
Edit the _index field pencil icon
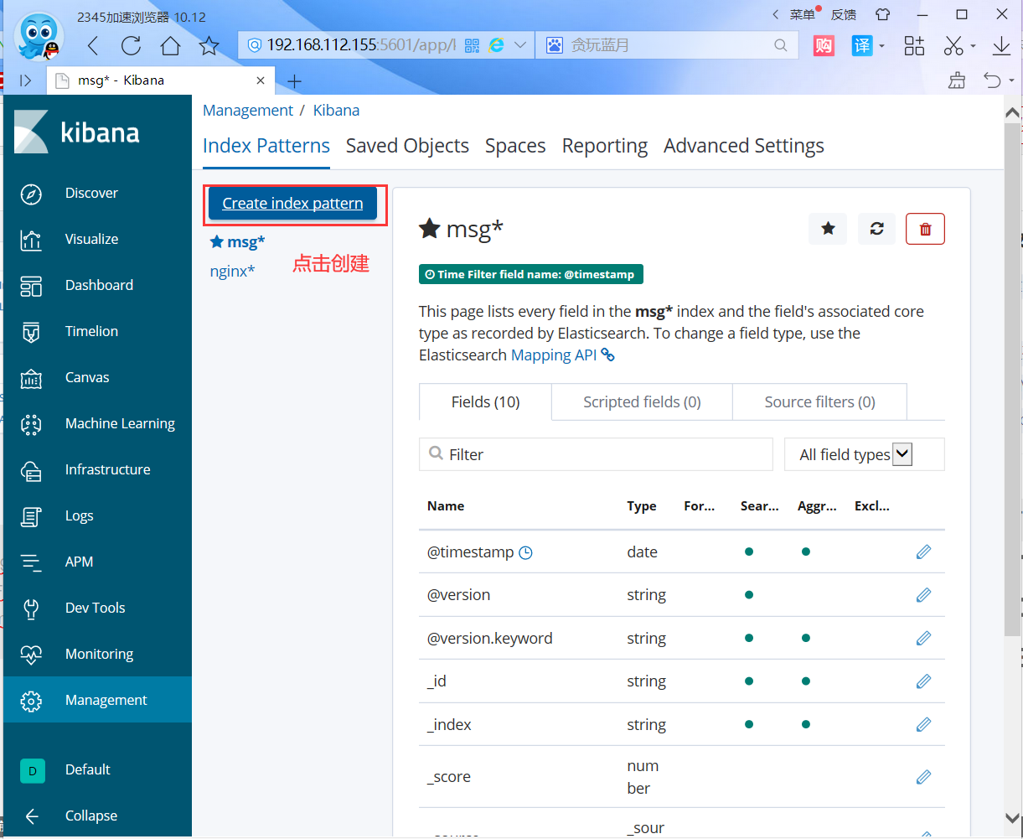923,724
